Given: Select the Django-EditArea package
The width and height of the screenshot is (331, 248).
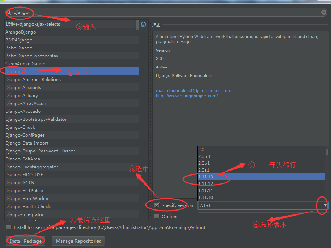Looking at the screenshot, I should pyautogui.click(x=72, y=159).
